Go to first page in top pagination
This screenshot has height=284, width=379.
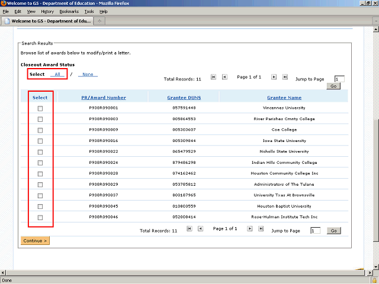(213, 77)
